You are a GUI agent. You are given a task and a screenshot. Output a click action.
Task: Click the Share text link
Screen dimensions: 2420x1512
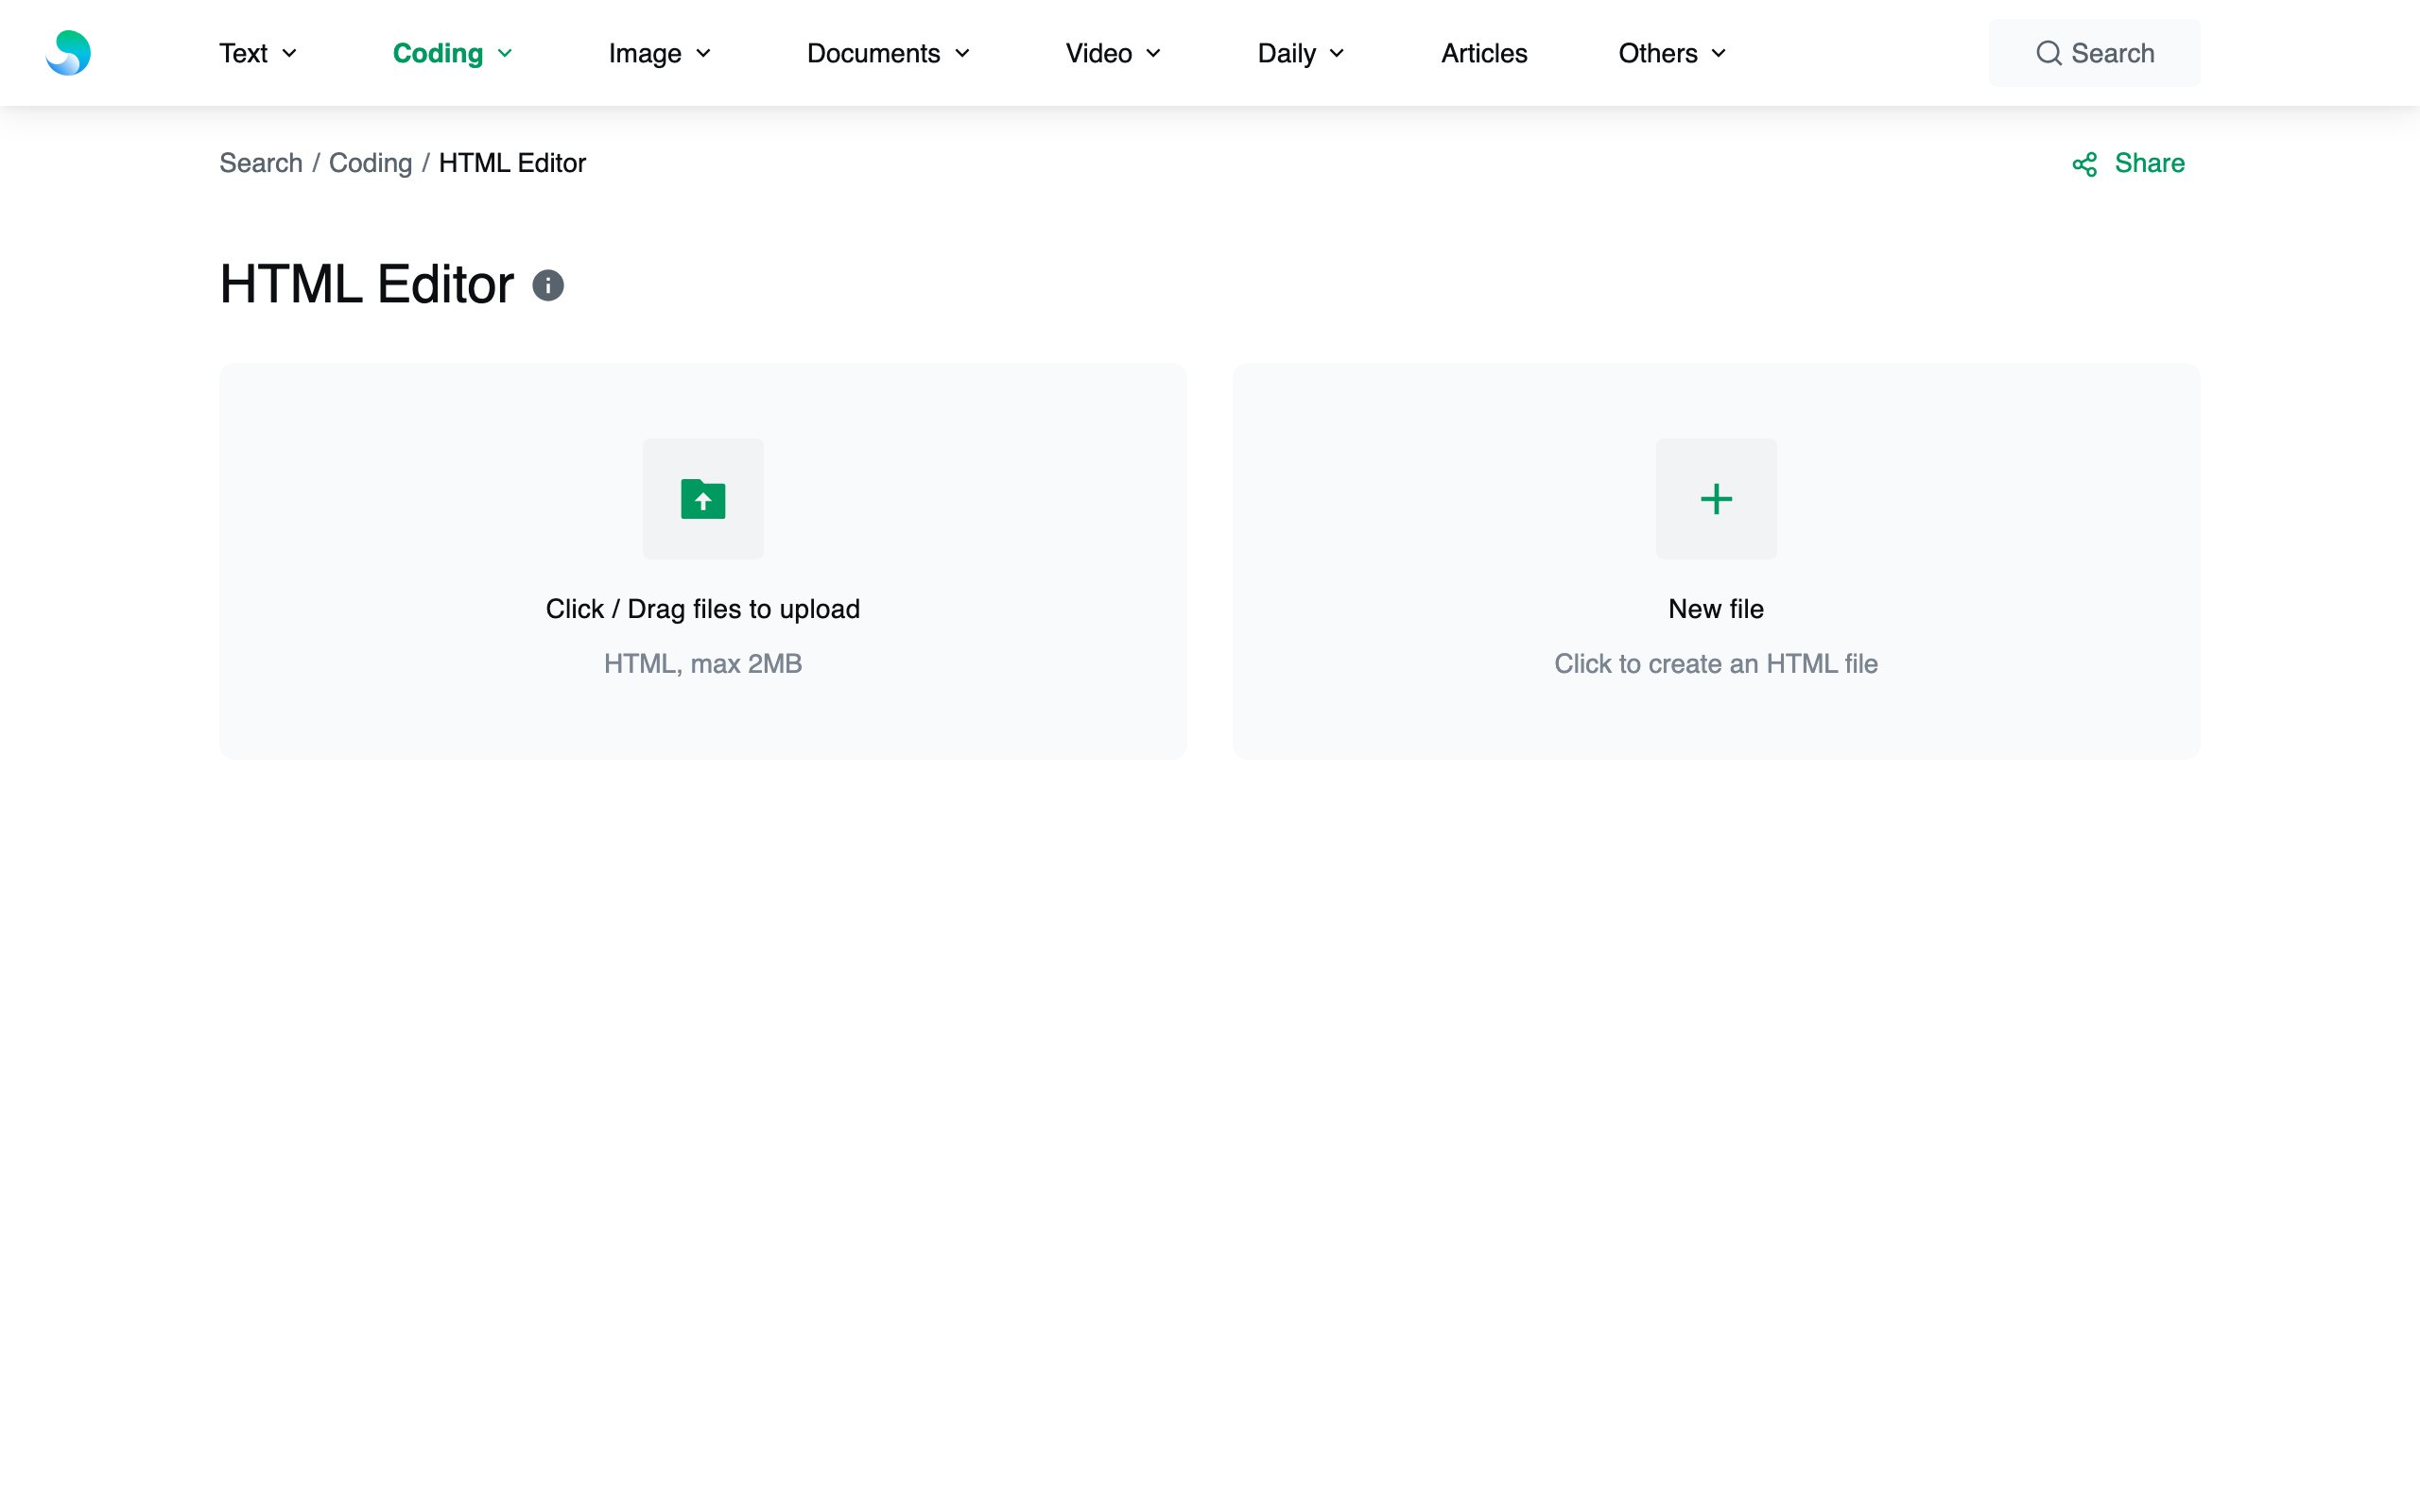2149,163
